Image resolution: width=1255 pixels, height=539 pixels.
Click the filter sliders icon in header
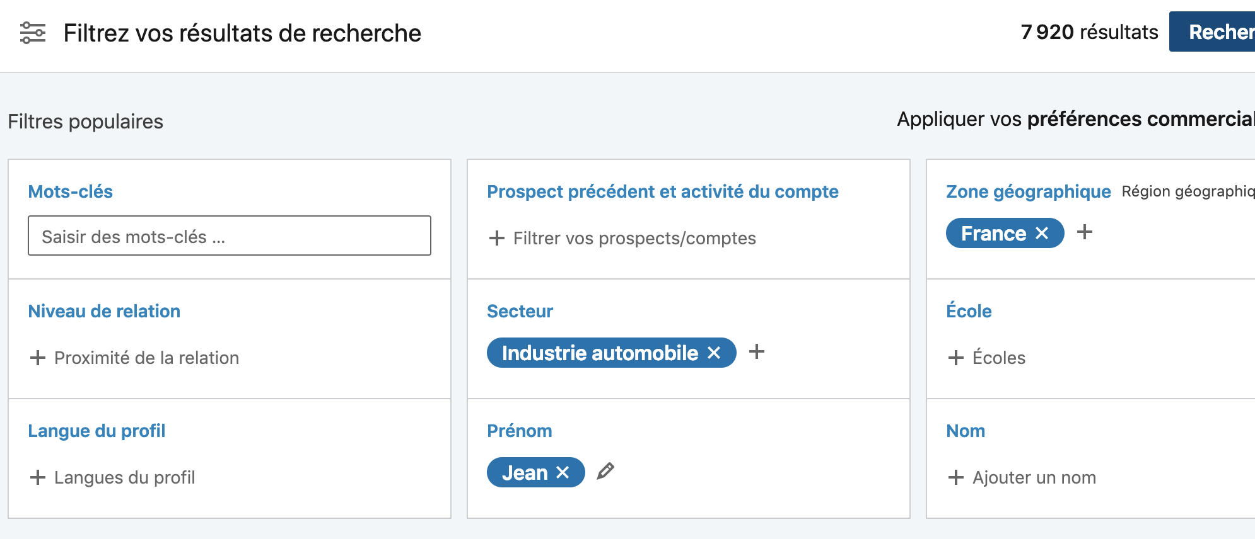[33, 33]
